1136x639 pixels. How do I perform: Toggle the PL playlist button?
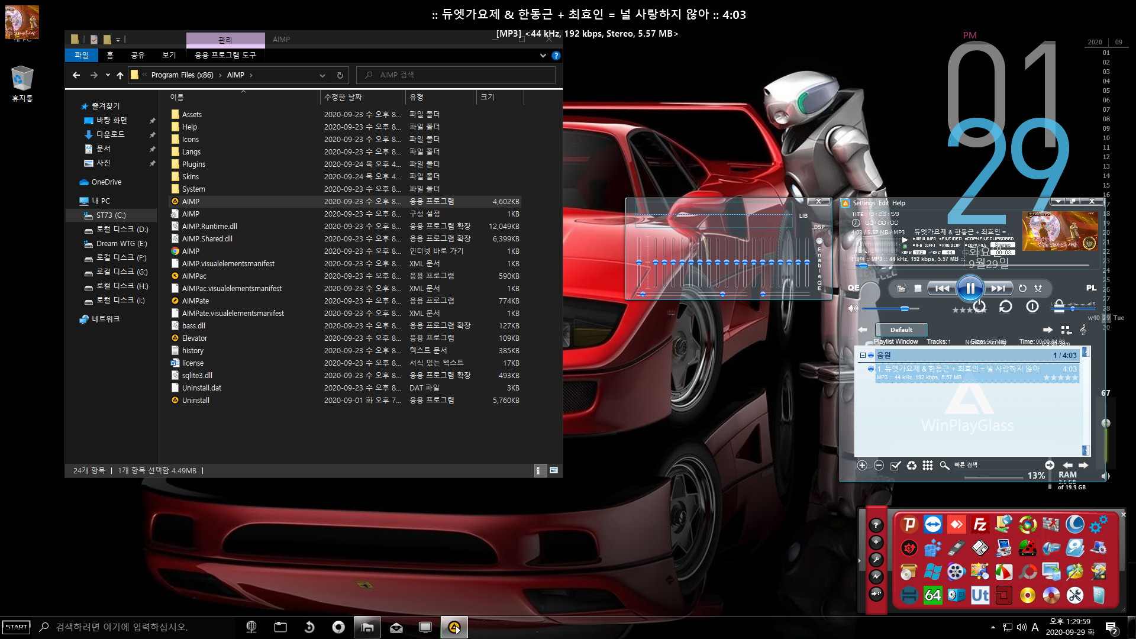(1091, 288)
